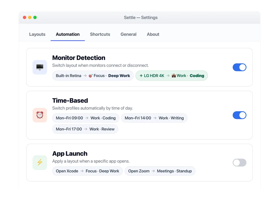The width and height of the screenshot is (279, 205).
Task: Click the target emoji in the Focus rule
Action: 91,76
